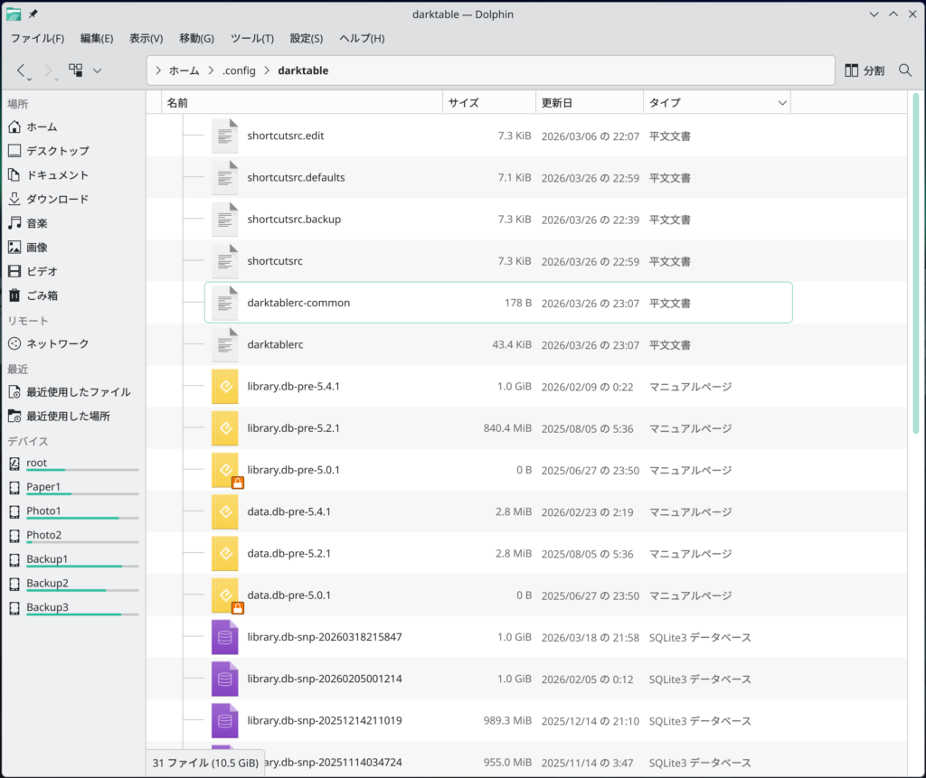Image resolution: width=926 pixels, height=778 pixels.
Task: Select the library.db-pre-5.4.1 yellow file icon
Action: point(224,386)
